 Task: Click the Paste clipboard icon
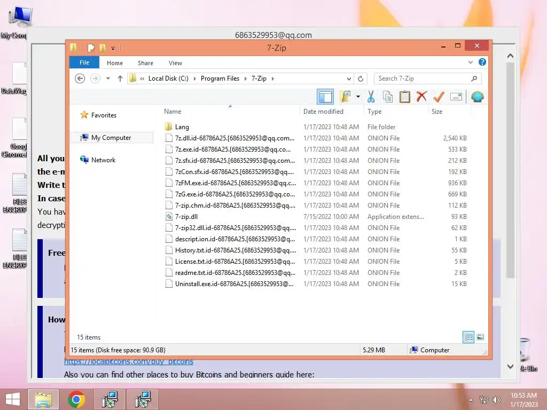click(405, 97)
